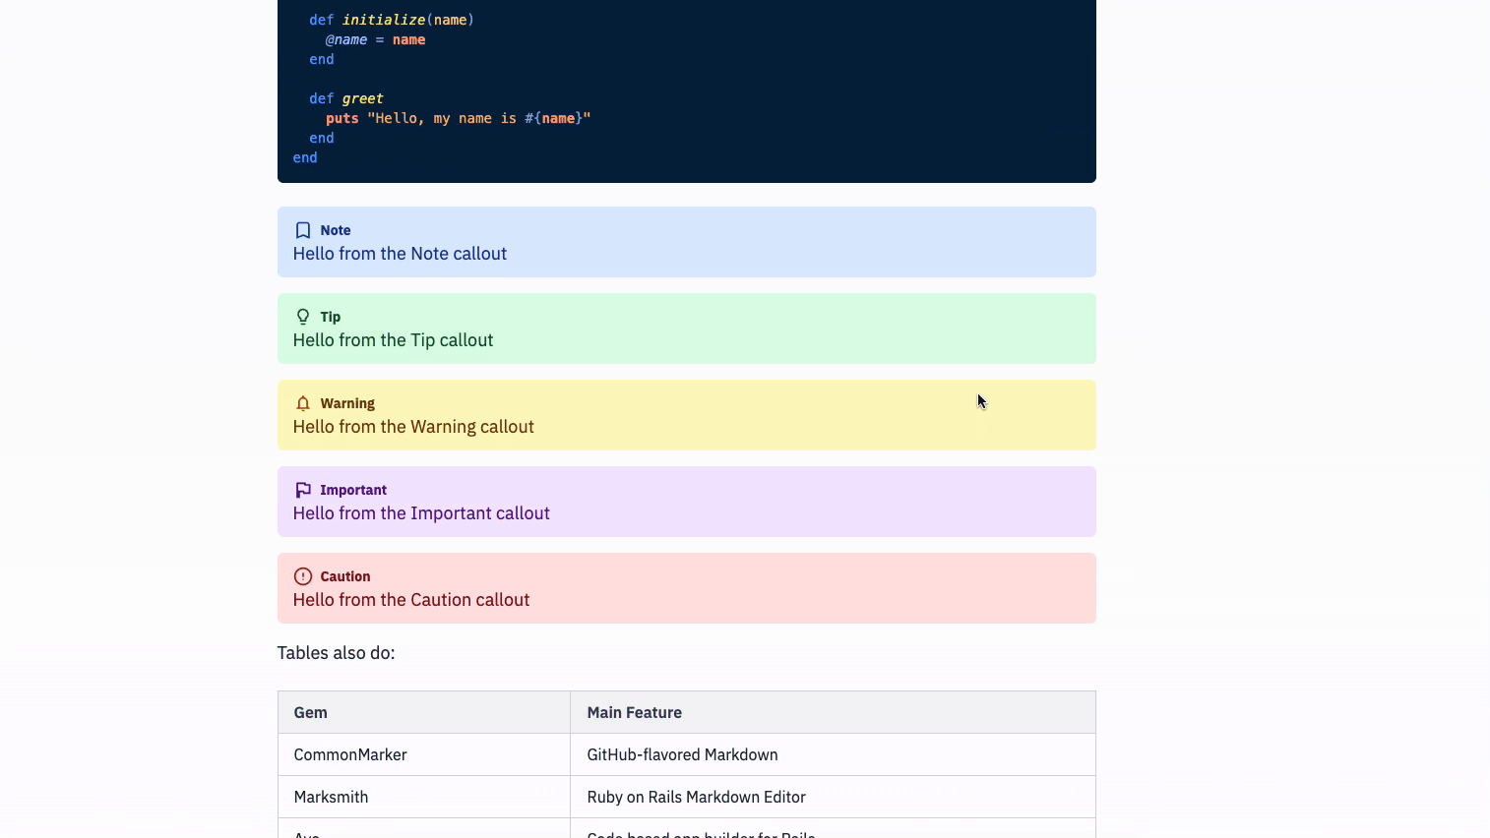Click the 'Note' callout title
Image resolution: width=1490 pixels, height=838 pixels.
point(335,230)
